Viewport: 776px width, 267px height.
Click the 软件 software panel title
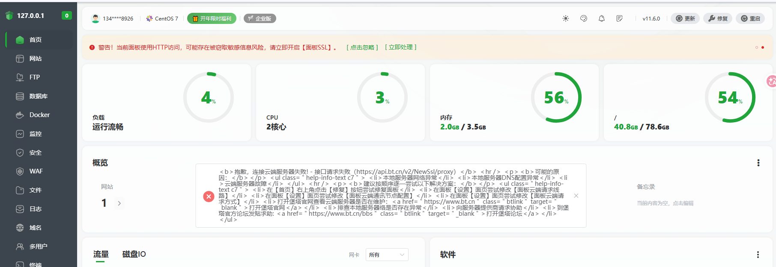point(448,255)
